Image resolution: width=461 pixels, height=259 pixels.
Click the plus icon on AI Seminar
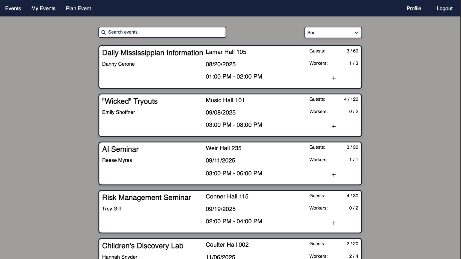click(334, 174)
